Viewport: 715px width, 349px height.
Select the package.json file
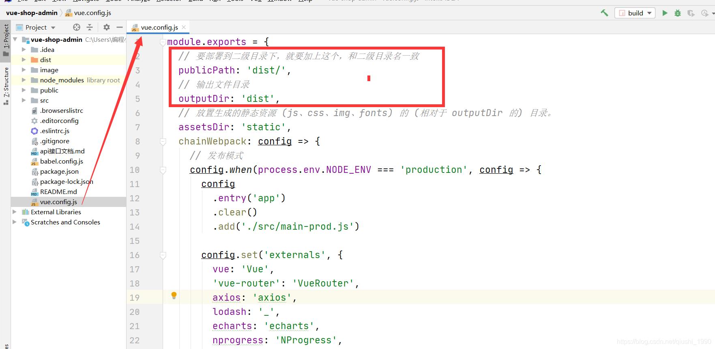coord(59,171)
